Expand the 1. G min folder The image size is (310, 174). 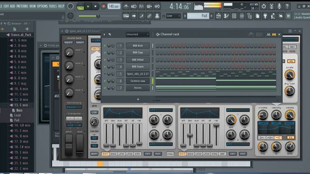point(18,40)
